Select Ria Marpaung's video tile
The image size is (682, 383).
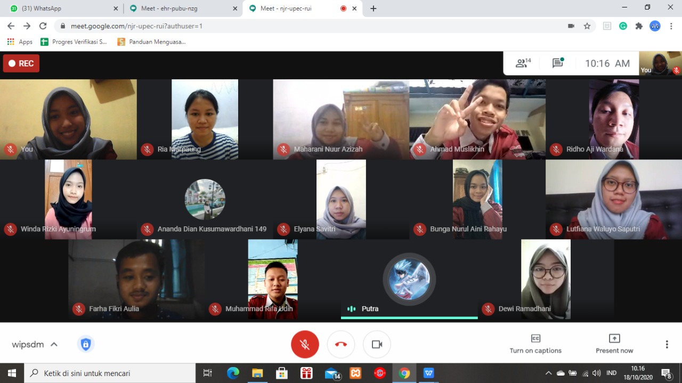pos(205,119)
